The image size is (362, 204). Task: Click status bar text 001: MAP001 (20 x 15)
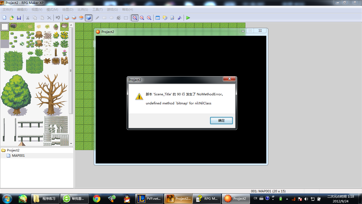[x=268, y=191]
